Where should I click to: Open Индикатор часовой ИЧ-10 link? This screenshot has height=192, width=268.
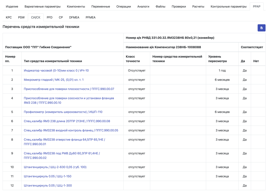point(56,71)
